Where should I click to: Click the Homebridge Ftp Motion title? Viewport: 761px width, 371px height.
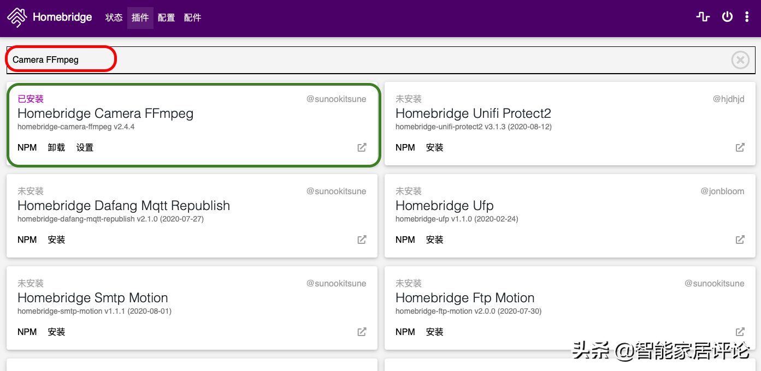pyautogui.click(x=465, y=298)
